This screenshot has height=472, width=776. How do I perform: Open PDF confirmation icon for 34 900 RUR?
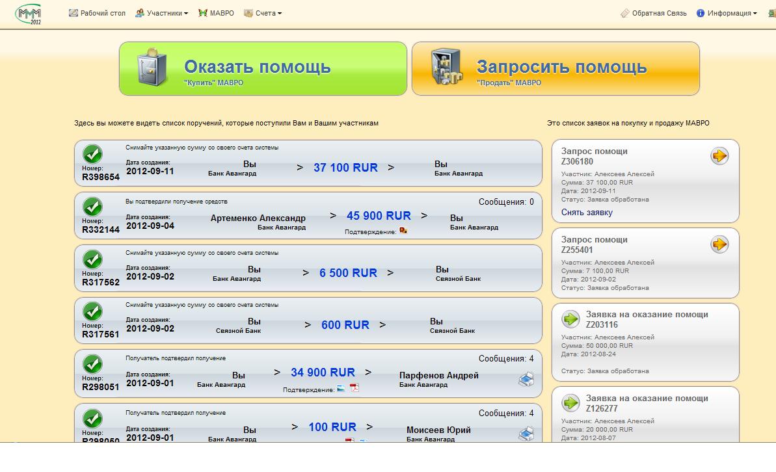(x=355, y=388)
